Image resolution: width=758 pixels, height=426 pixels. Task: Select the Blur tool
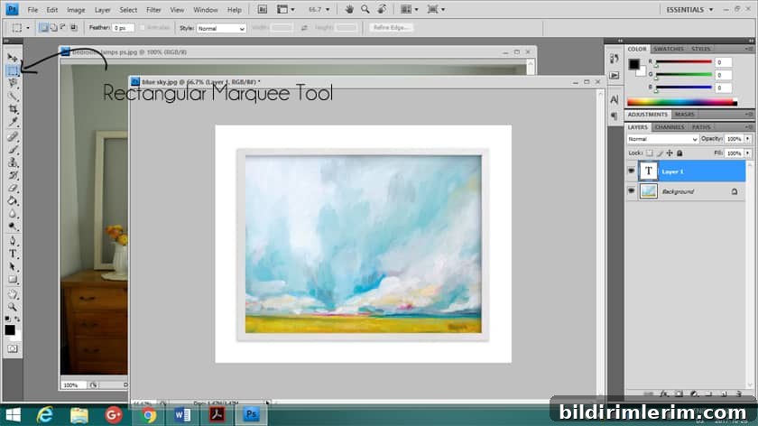pos(12,214)
